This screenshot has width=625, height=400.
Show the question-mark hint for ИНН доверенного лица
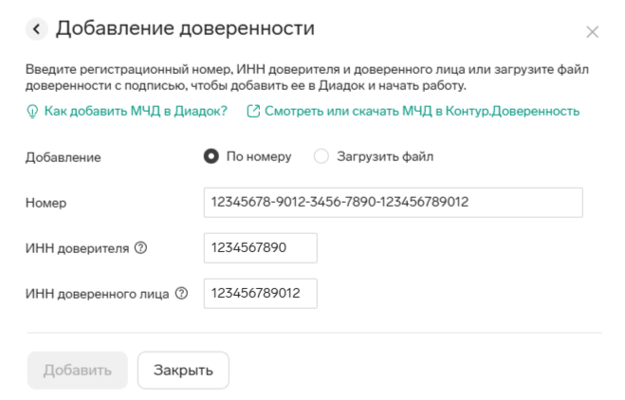coord(181,293)
